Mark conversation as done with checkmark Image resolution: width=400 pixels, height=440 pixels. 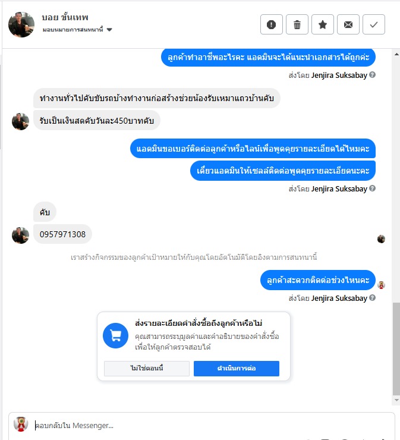coord(374,24)
